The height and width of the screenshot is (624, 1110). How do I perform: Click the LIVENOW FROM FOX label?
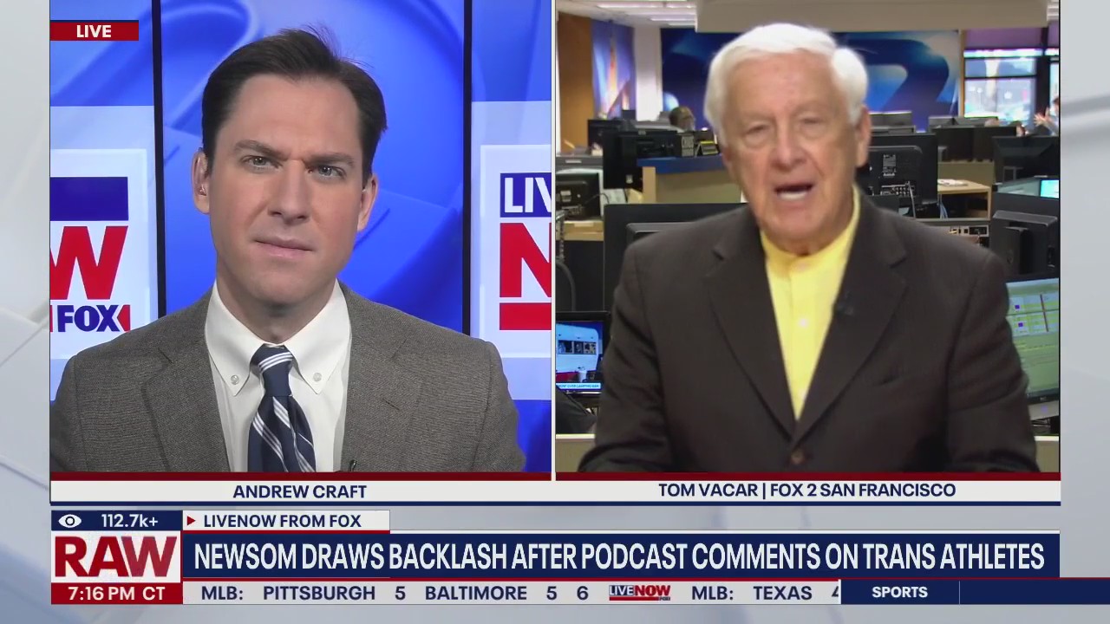pos(282,521)
